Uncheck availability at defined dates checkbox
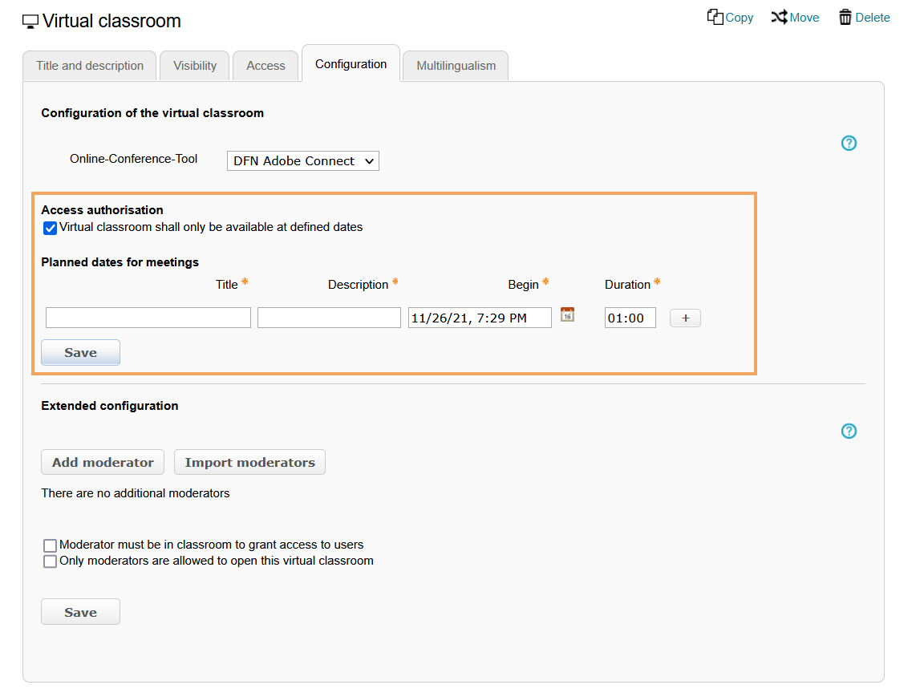The image size is (912, 689). (x=51, y=228)
